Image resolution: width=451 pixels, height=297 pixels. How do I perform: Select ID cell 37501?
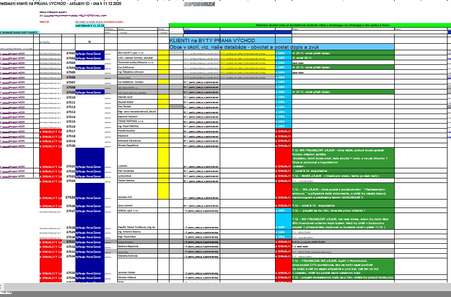pyautogui.click(x=71, y=53)
